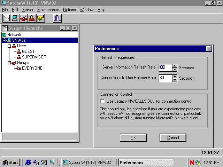Confirm preferences with OK button
Screen dimensions: 223x167
[x=133, y=138]
